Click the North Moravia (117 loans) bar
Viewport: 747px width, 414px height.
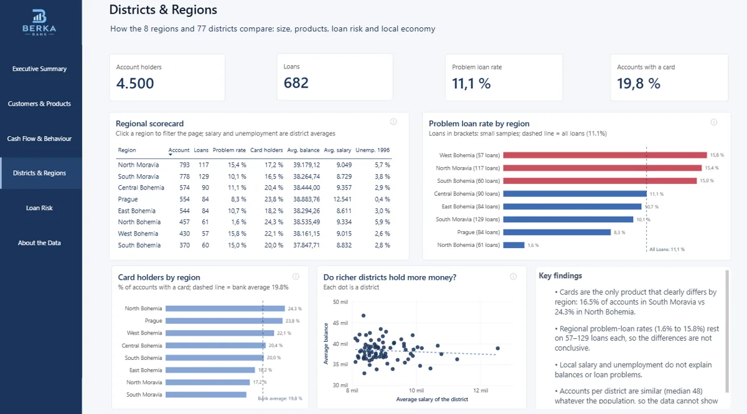pos(603,168)
